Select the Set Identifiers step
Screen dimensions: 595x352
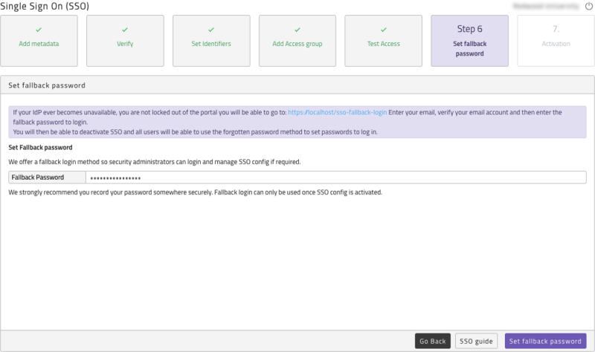click(x=211, y=44)
